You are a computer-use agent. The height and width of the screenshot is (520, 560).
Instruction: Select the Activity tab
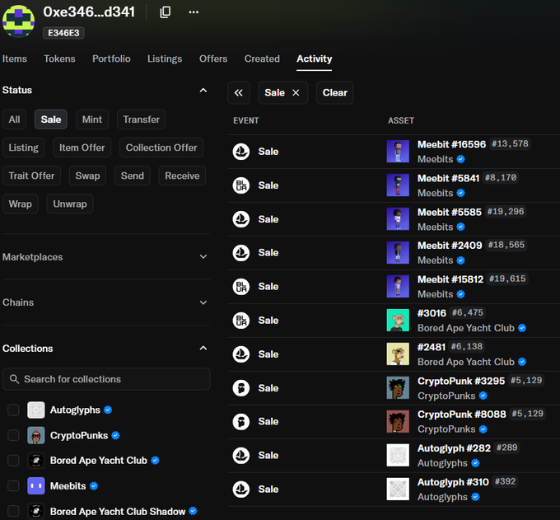pyautogui.click(x=315, y=59)
